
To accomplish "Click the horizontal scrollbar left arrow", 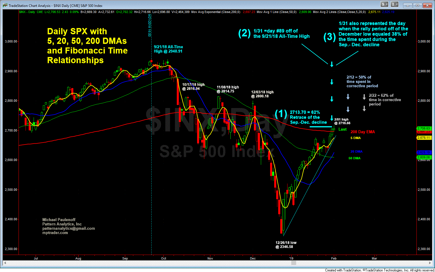I will click(5, 263).
